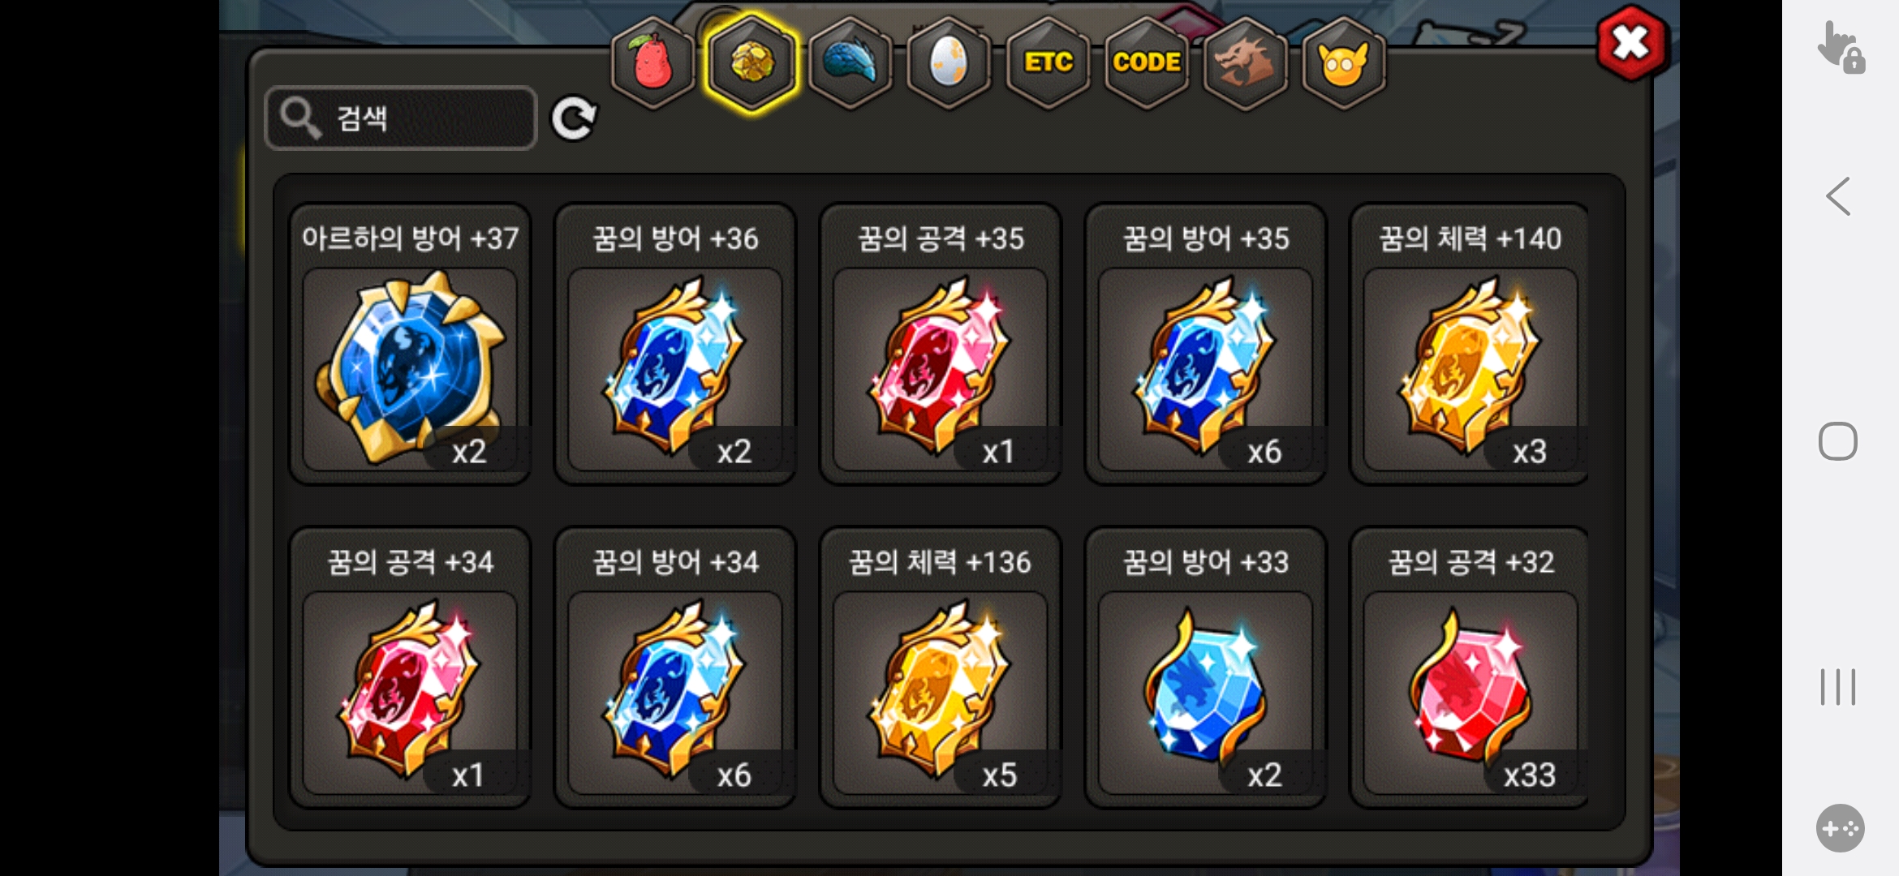
Task: Click the refresh arrow beside search
Action: (574, 118)
